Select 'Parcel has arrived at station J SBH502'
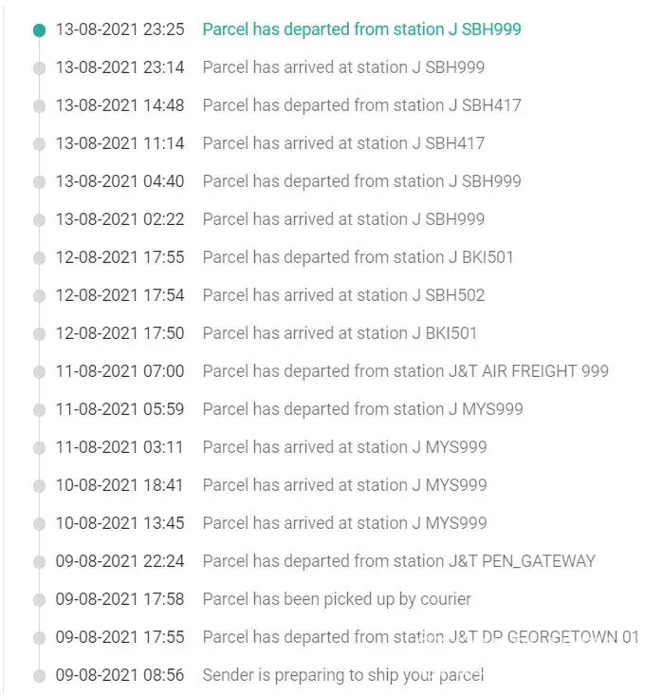The width and height of the screenshot is (663, 697). [x=343, y=295]
